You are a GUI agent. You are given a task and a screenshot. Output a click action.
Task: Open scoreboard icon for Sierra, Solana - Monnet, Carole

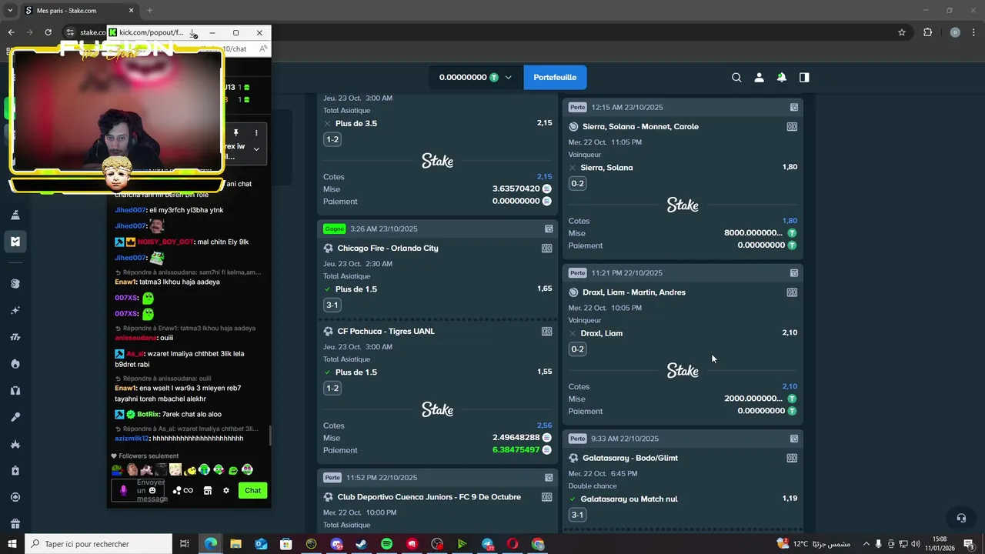click(x=792, y=127)
